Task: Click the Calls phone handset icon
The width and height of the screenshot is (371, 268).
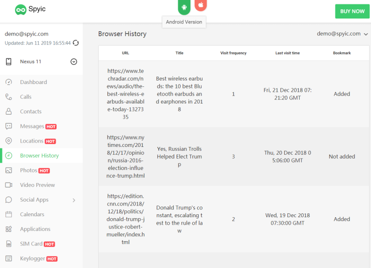Action: (9, 97)
